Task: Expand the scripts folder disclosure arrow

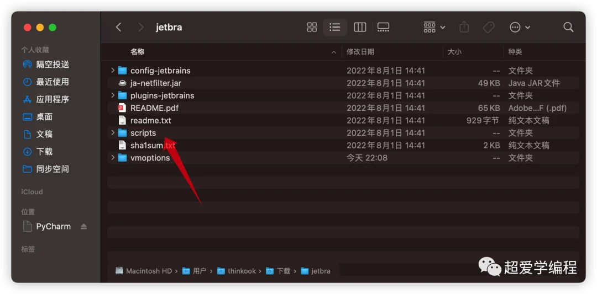Action: (x=113, y=132)
